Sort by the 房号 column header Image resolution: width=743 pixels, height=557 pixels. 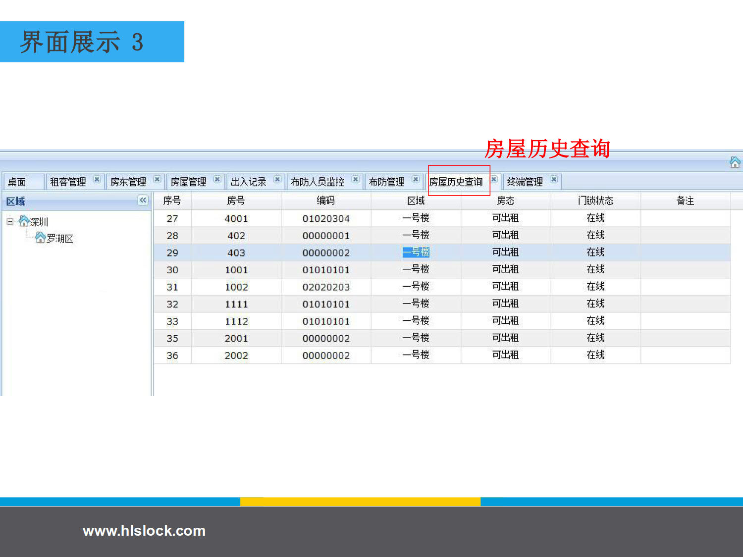tap(236, 201)
